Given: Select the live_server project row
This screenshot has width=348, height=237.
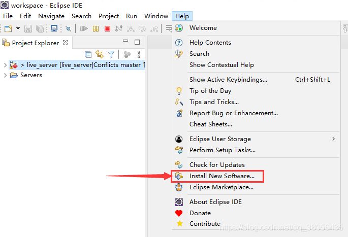Looking at the screenshot, I should [77, 65].
